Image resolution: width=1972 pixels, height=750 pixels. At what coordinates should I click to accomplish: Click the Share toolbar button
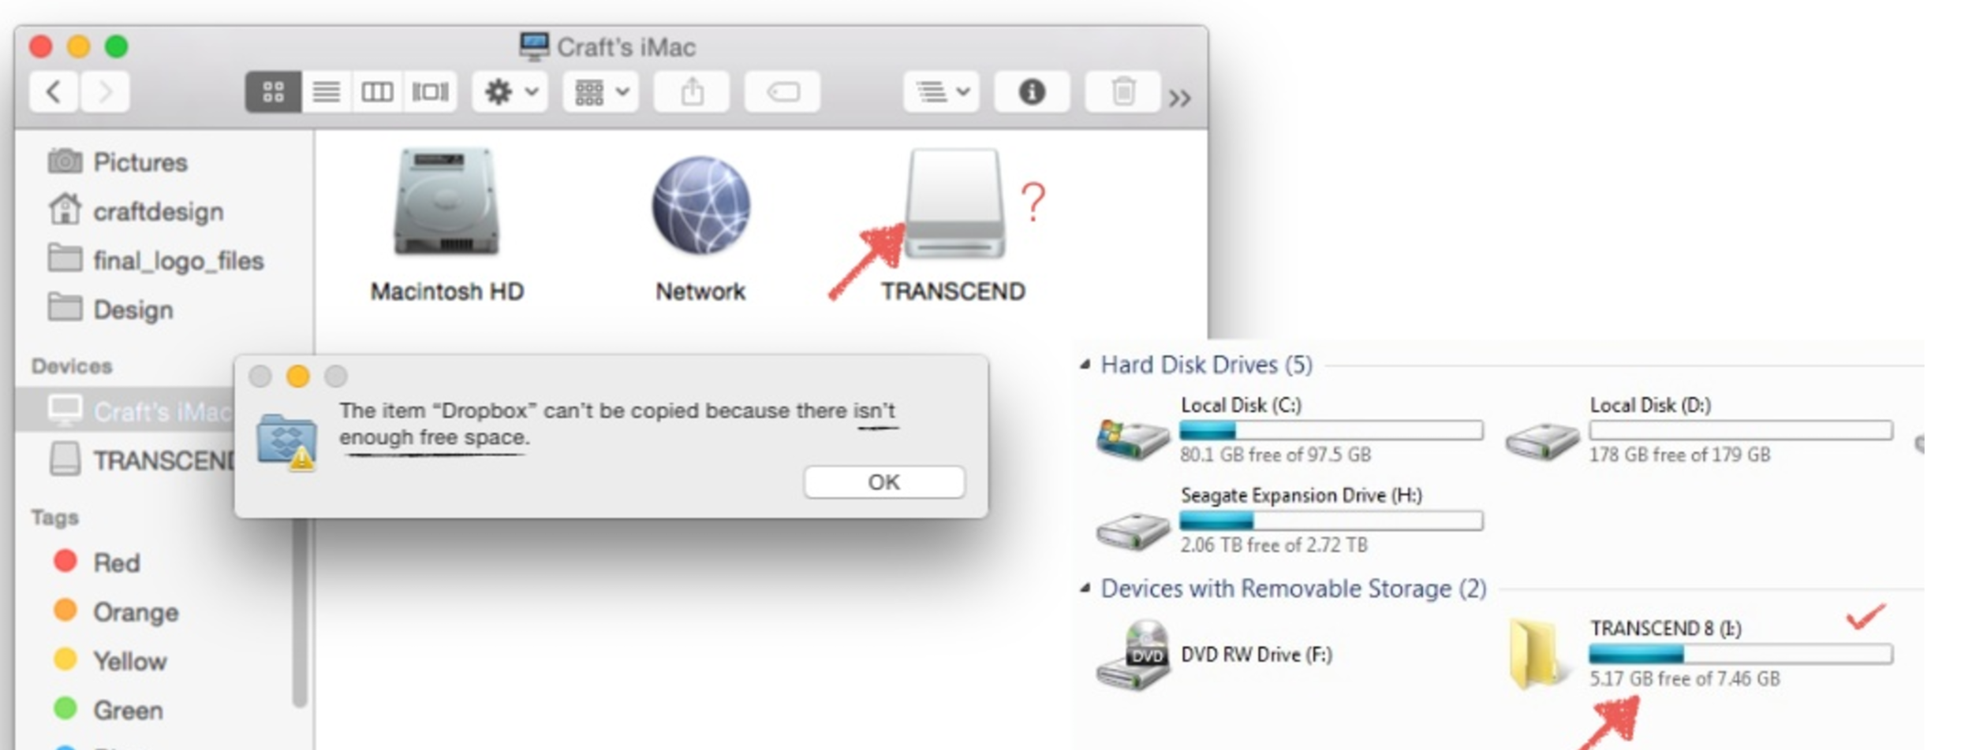pos(692,92)
